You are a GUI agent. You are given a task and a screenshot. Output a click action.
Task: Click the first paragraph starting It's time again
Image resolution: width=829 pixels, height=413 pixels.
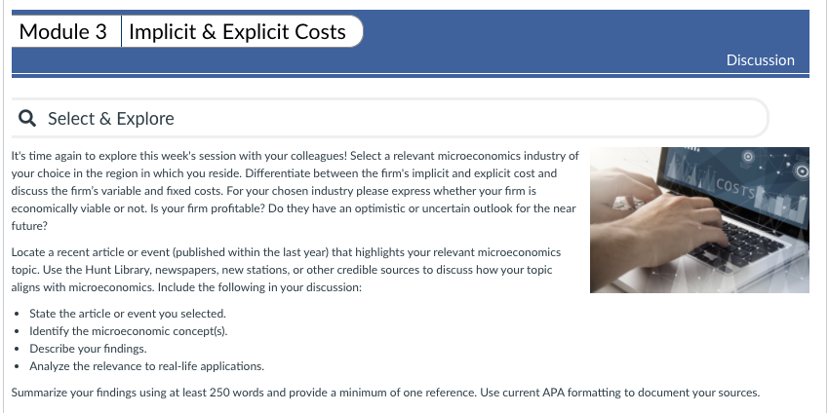[x=295, y=191]
